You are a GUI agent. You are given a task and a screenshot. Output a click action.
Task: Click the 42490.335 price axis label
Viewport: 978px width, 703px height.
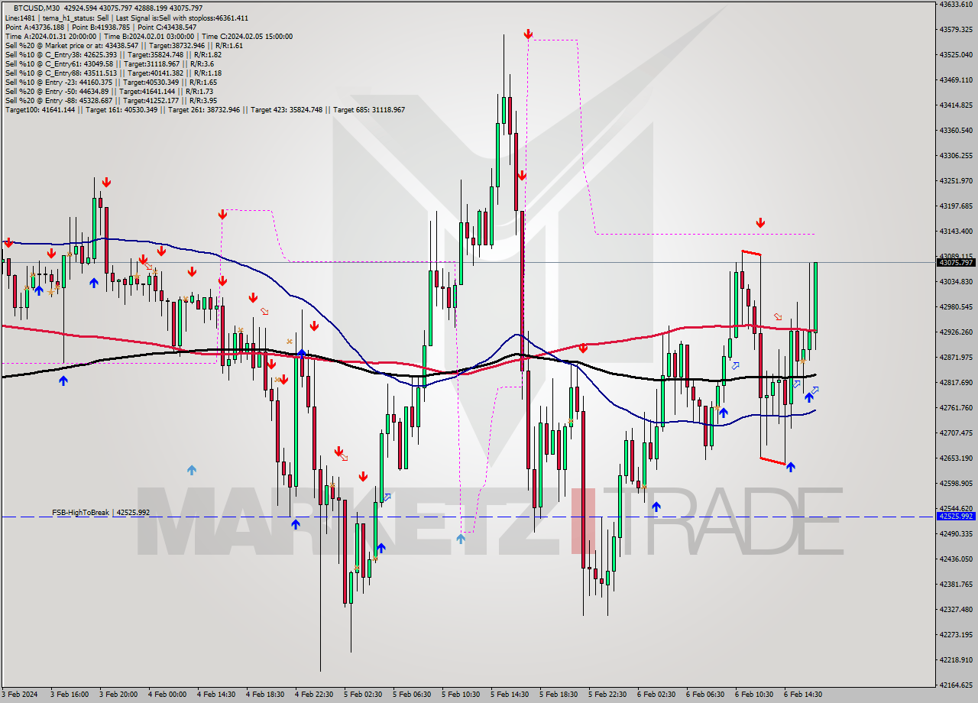pos(956,533)
